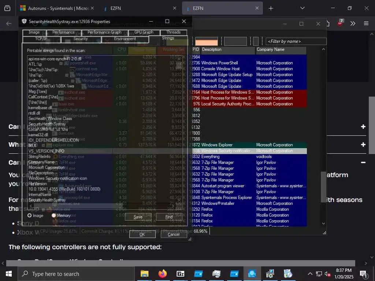Show more browser toolbar items chevron
Screen dimensions: 375x281
point(353,23)
